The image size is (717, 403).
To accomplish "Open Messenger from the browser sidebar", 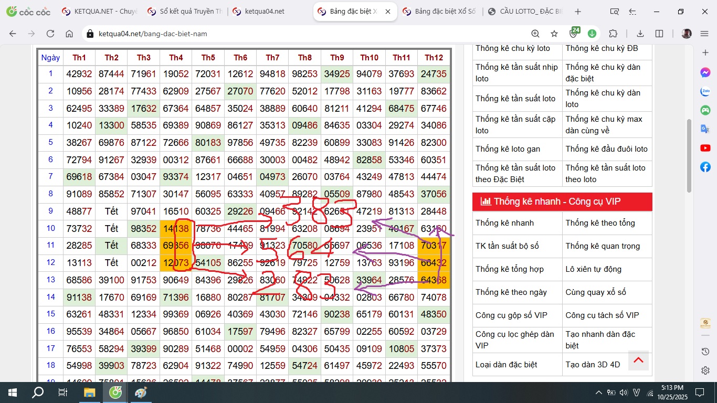I will click(705, 73).
